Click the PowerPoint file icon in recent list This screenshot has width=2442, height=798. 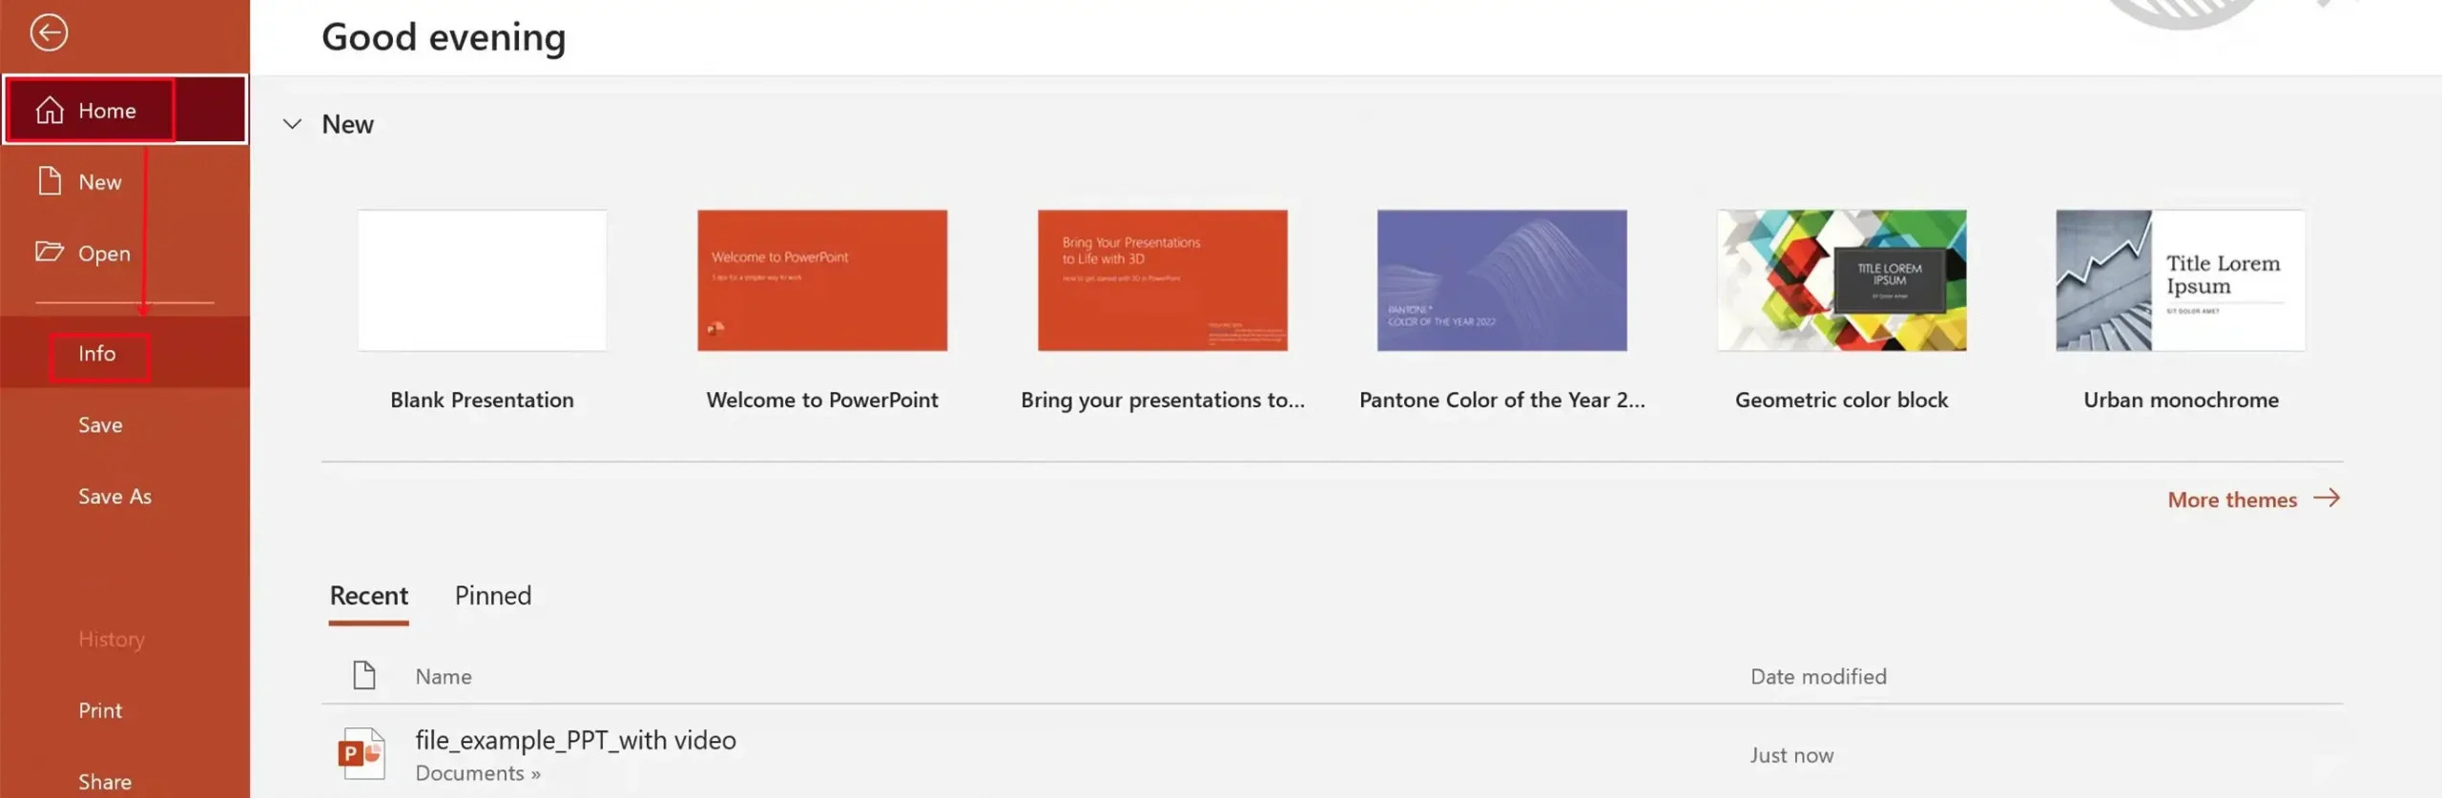coord(362,753)
